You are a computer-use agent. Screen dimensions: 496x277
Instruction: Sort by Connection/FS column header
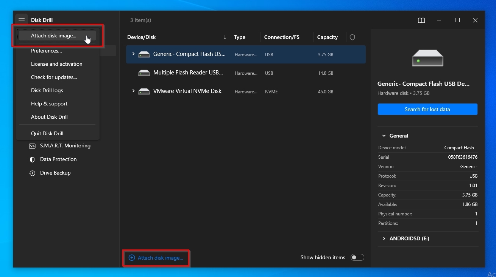pos(282,37)
